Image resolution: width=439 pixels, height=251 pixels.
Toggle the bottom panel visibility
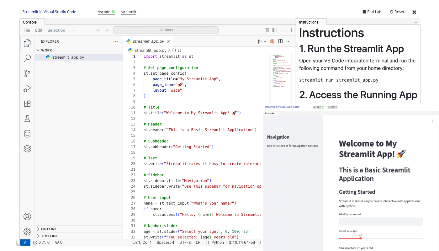[x=283, y=30]
